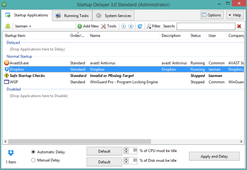Screen dimensions: 247x170
Task: Refresh the list with the blue refresh icon
Action: 140,26
